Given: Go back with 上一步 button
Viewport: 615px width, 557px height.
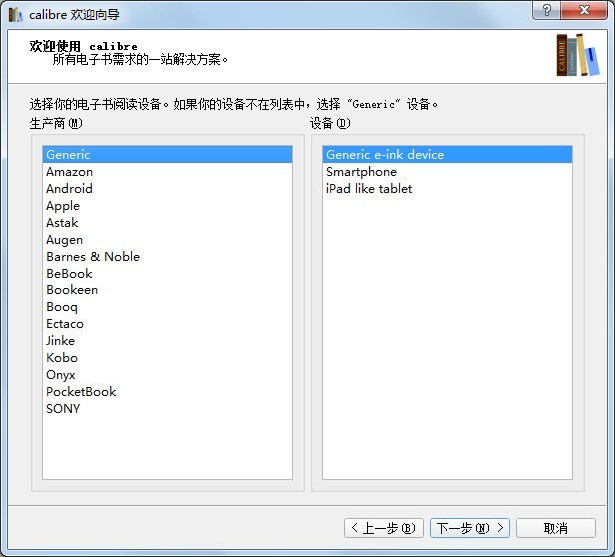Looking at the screenshot, I should tap(384, 528).
